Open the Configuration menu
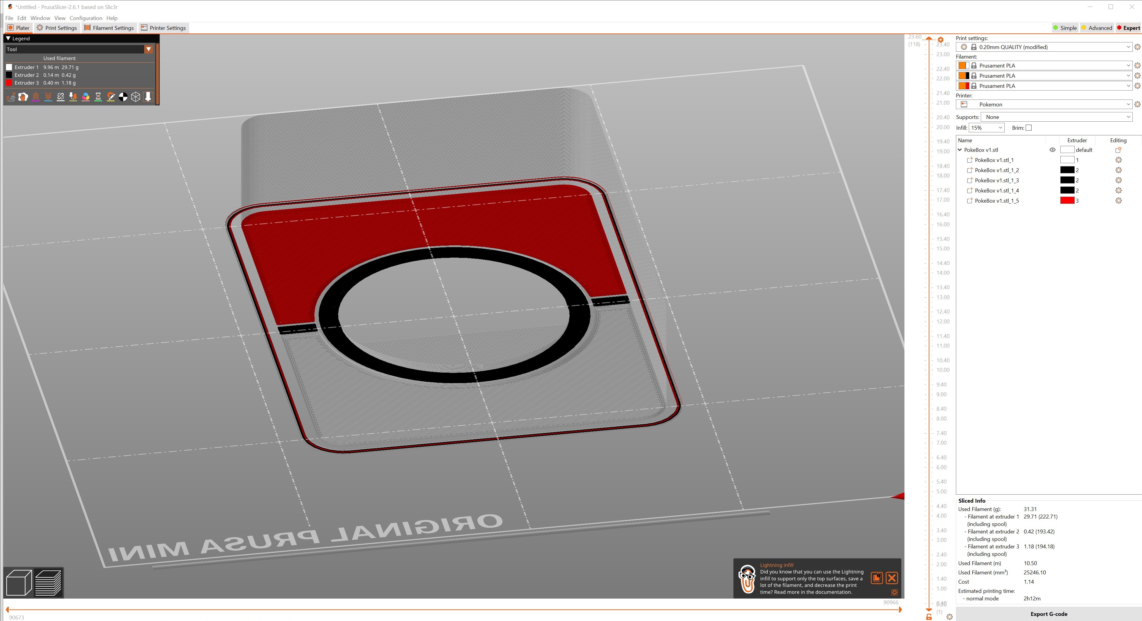Image resolution: width=1142 pixels, height=621 pixels. point(86,18)
